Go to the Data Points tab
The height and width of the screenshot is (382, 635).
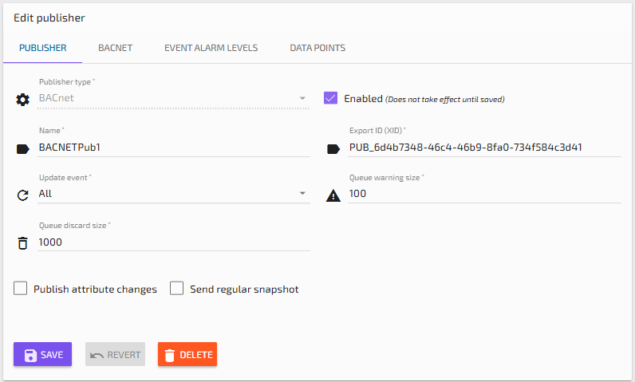point(317,48)
